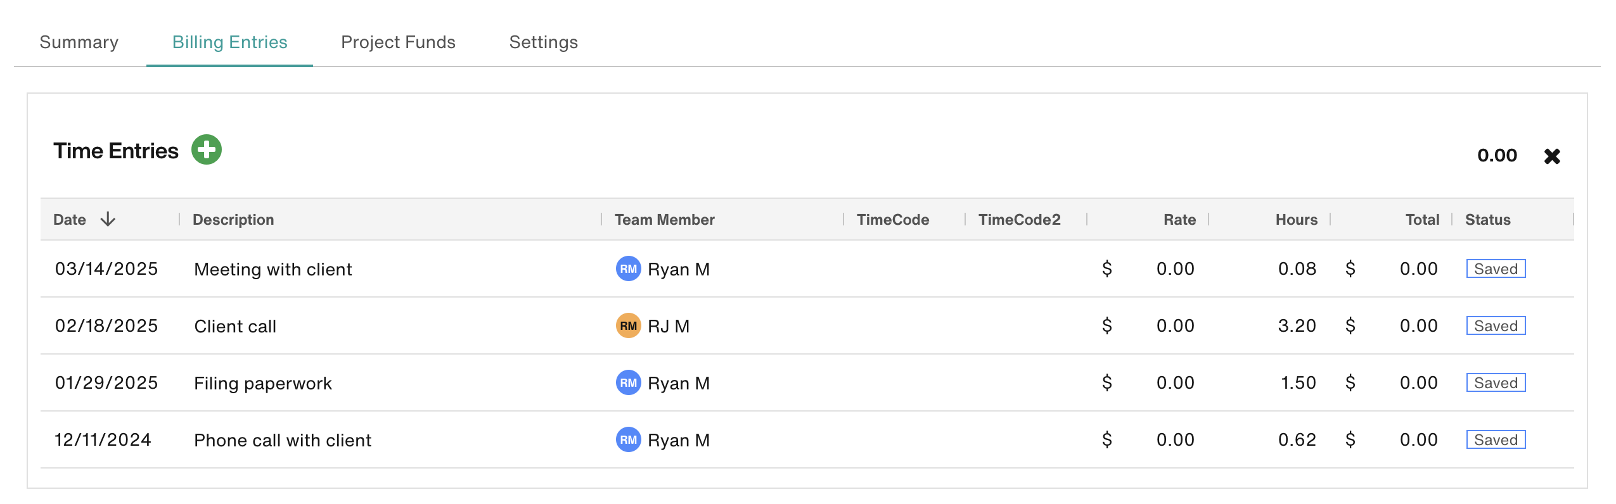The image size is (1616, 504).
Task: Add a new time entry with green plus
Action: click(207, 149)
